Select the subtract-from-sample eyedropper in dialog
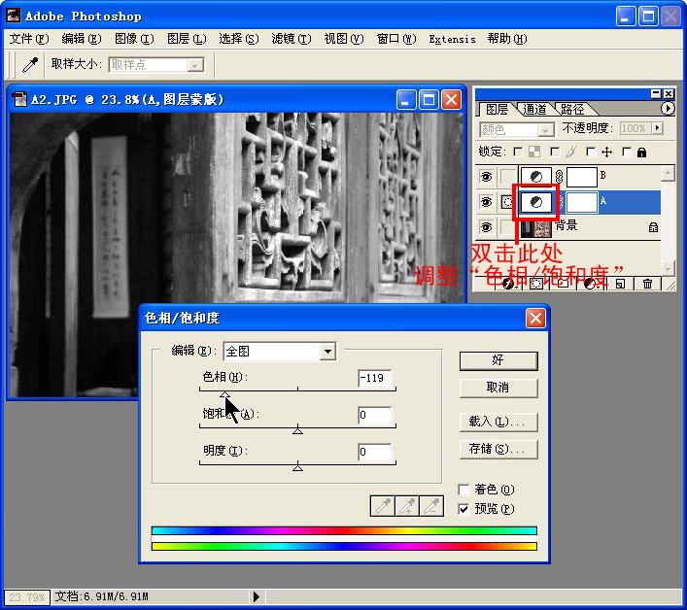Image resolution: width=687 pixels, height=610 pixels. 432,506
